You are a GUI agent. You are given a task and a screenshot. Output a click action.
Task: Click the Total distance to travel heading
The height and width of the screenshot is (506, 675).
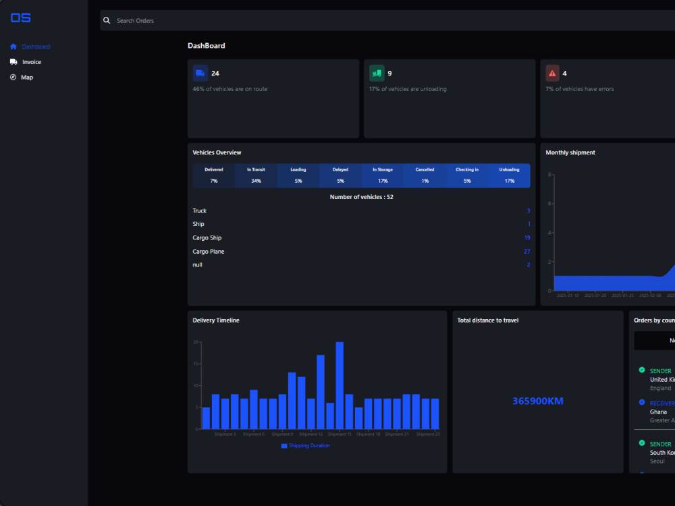pyautogui.click(x=488, y=320)
